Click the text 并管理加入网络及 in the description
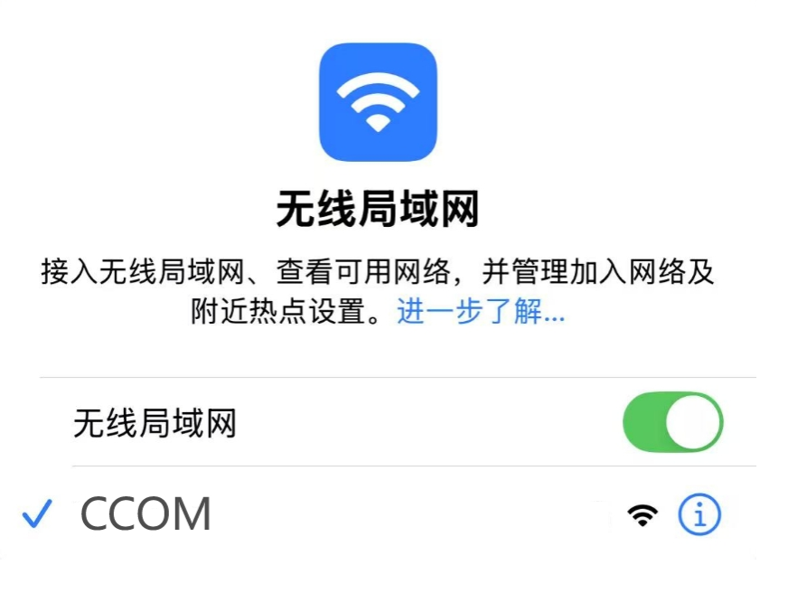Screen dimensions: 788x612 pos(598,272)
